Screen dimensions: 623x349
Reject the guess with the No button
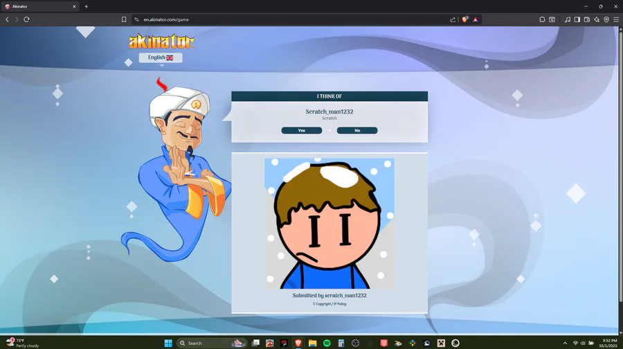pos(357,130)
